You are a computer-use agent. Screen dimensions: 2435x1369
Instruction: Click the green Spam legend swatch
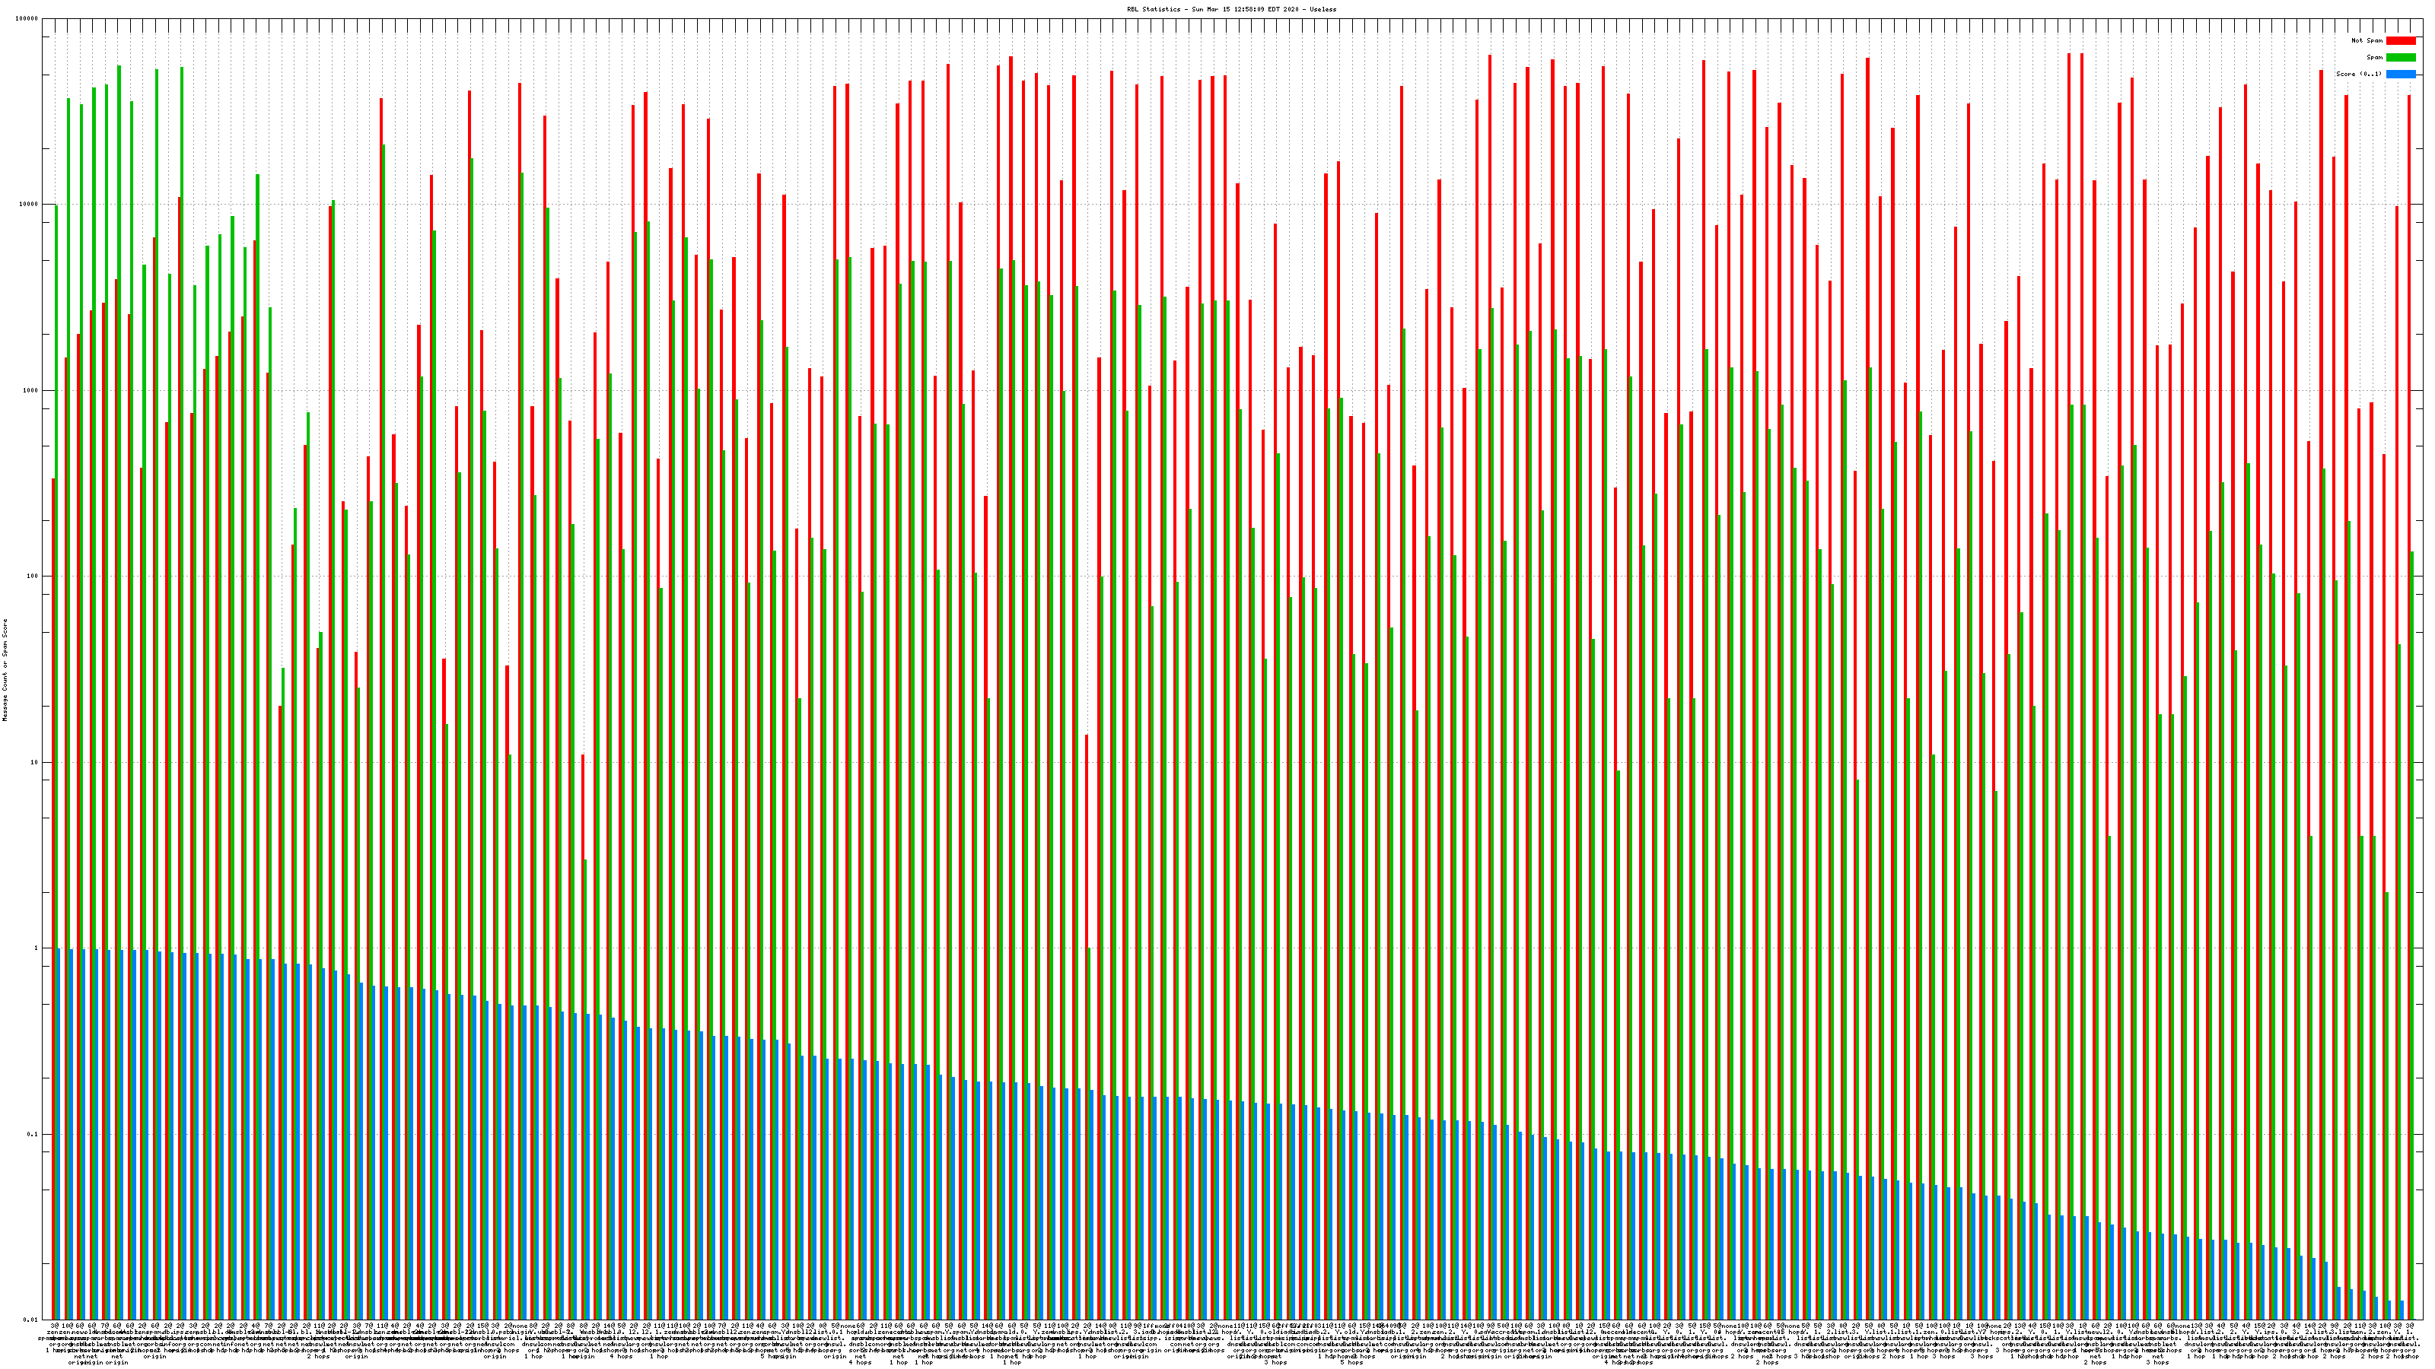[x=2400, y=58]
